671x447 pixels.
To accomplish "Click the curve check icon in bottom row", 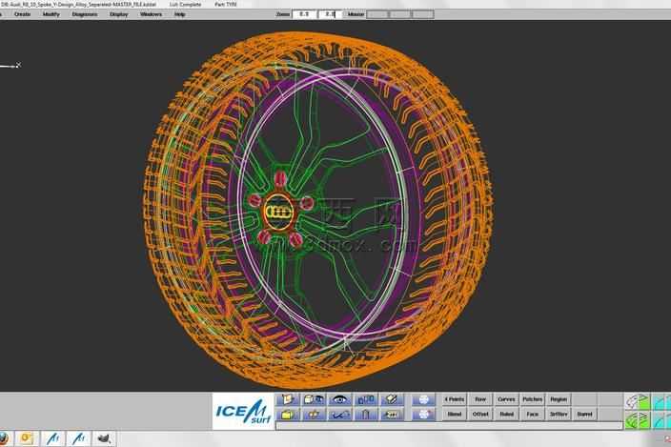I will (339, 414).
